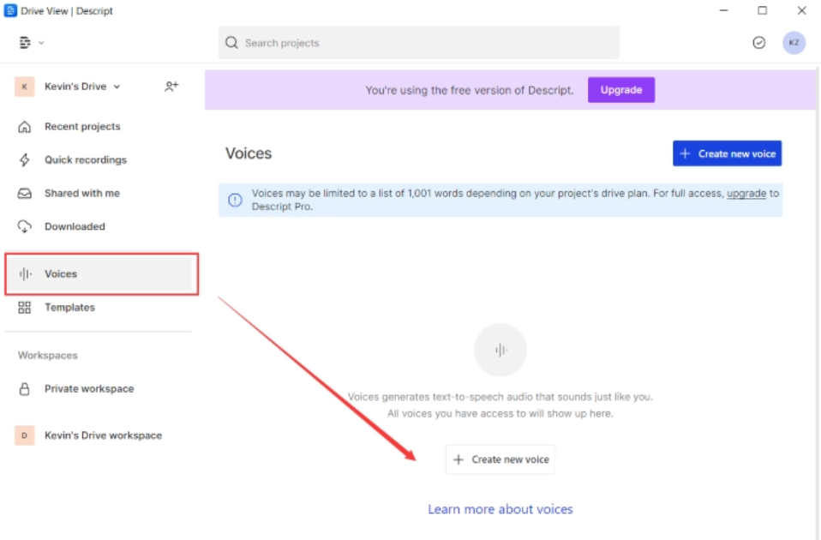Open Kevin's Drive workspace

(x=103, y=435)
